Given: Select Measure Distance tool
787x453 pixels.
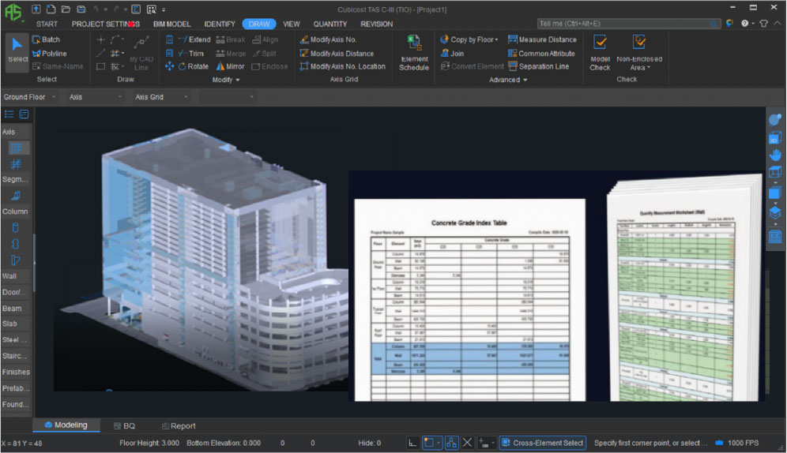Looking at the screenshot, I should [542, 39].
